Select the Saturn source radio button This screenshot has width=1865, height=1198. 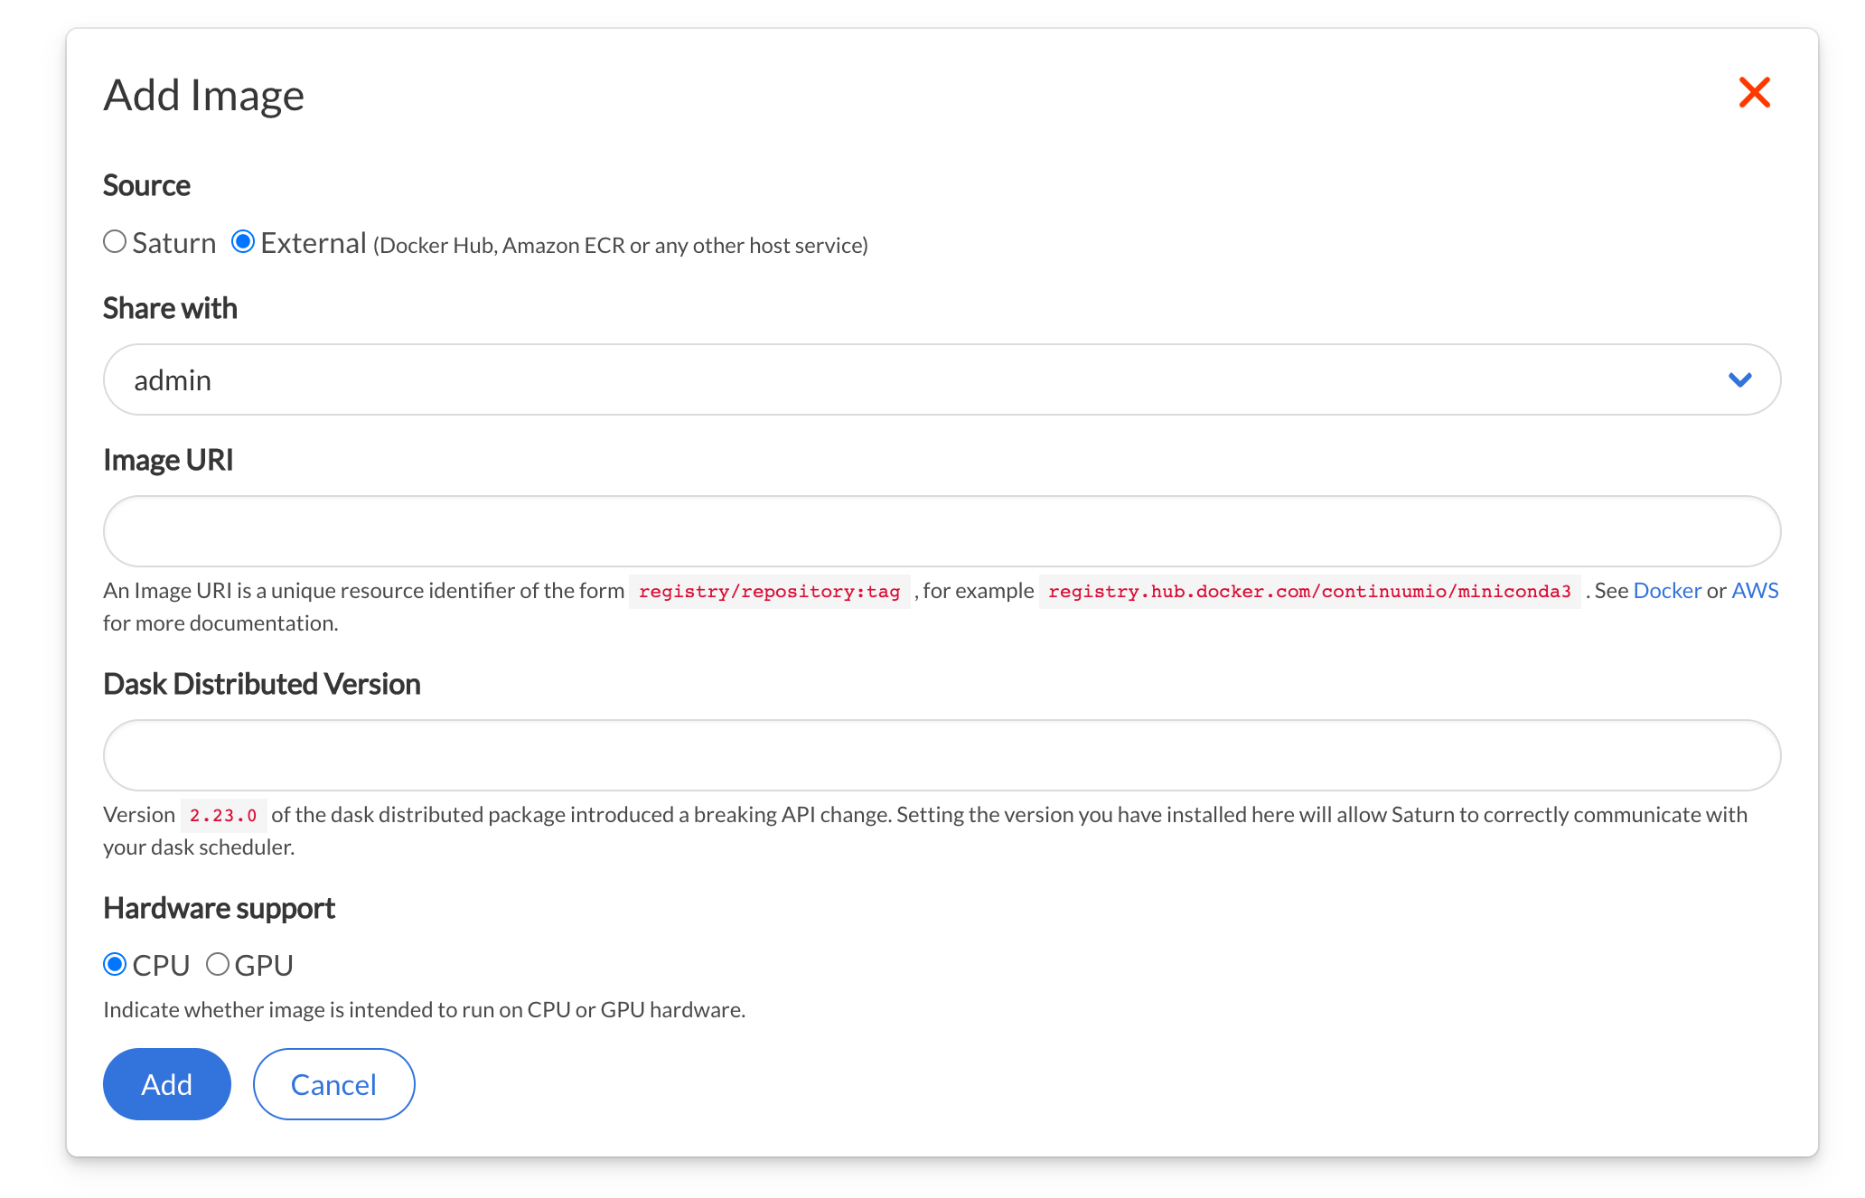(115, 242)
